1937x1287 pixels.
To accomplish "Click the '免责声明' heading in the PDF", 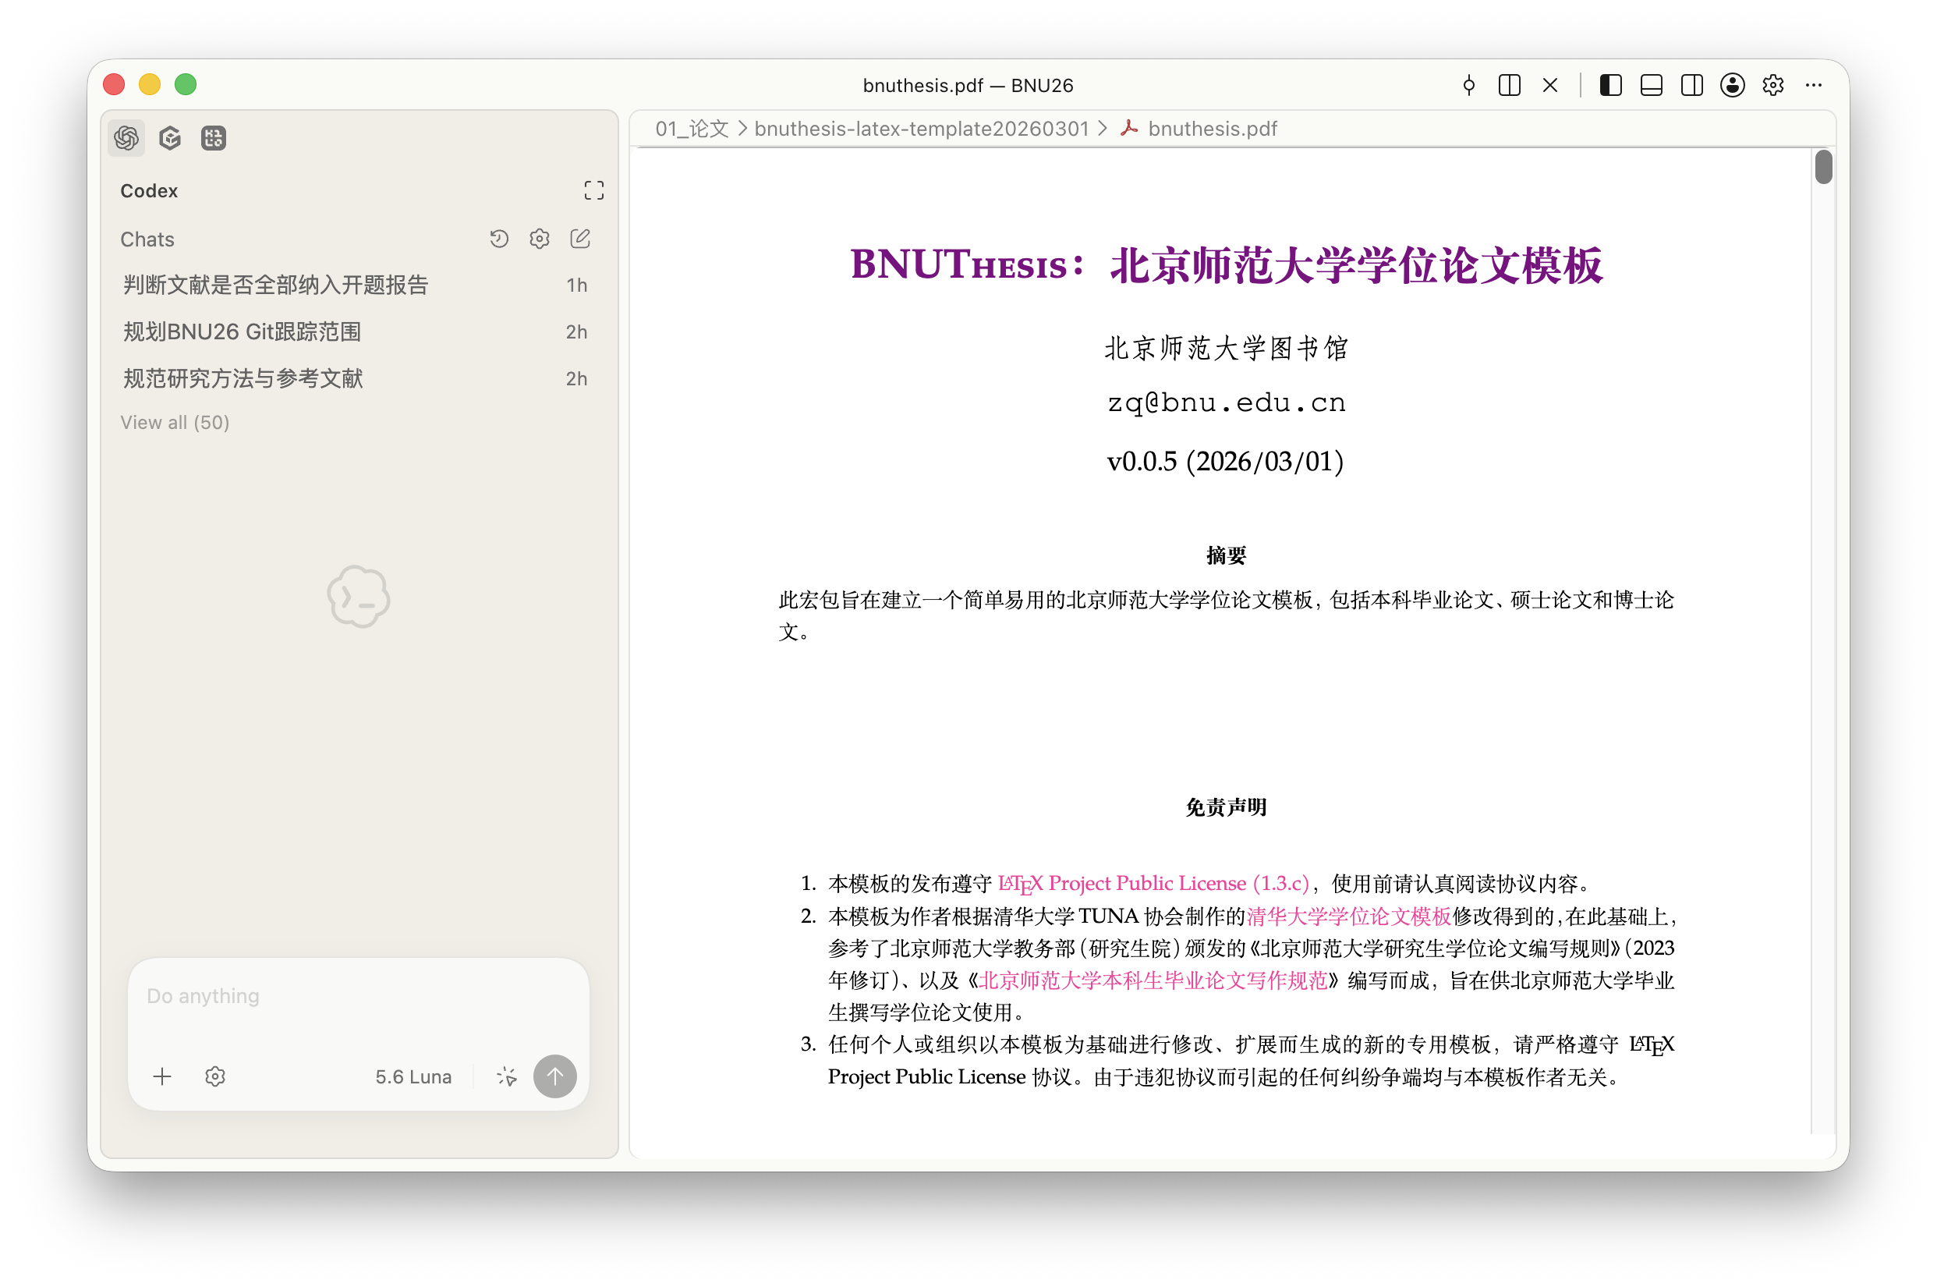I will pyautogui.click(x=1226, y=807).
